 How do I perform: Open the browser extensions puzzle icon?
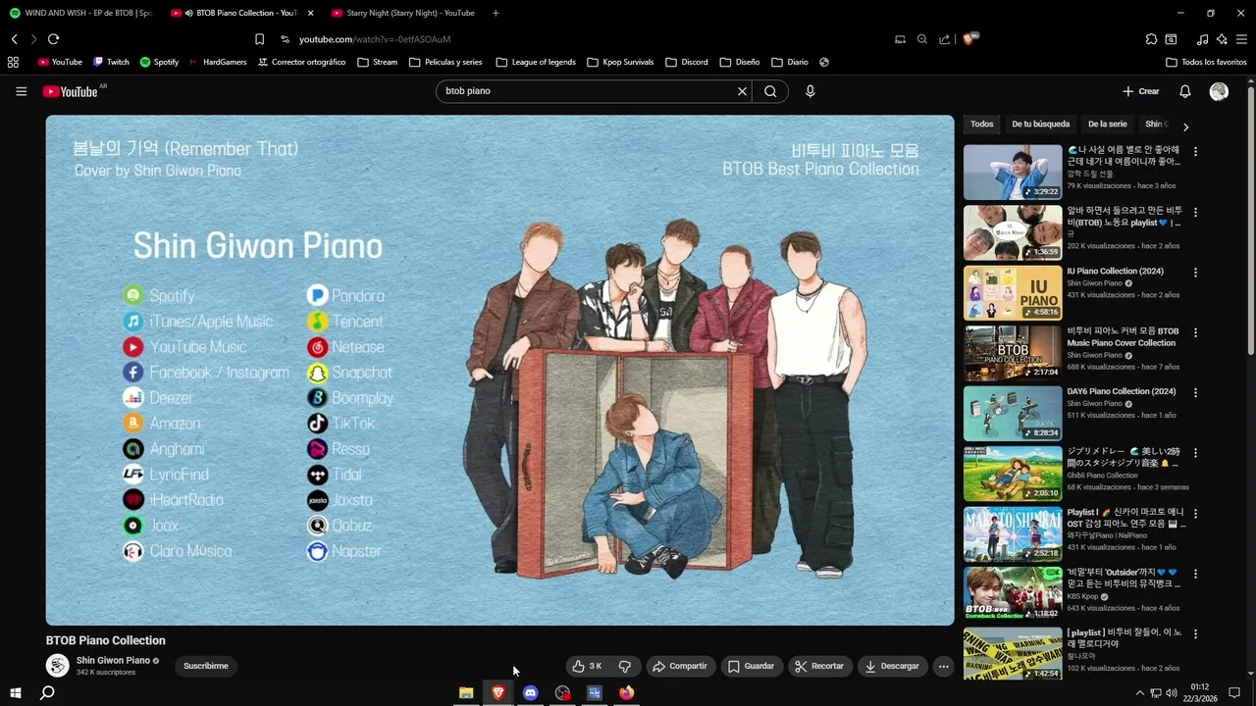coord(1151,39)
